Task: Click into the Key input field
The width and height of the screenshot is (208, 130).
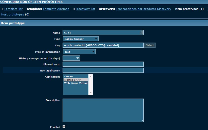Action: pos(103,45)
